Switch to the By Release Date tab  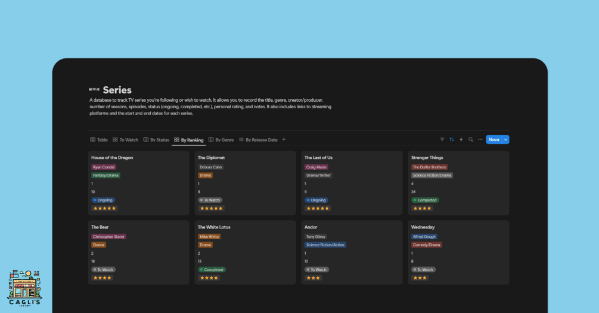click(x=258, y=140)
